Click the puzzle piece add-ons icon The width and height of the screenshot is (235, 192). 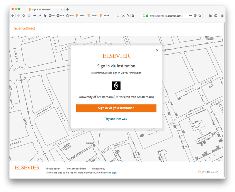(45, 15)
